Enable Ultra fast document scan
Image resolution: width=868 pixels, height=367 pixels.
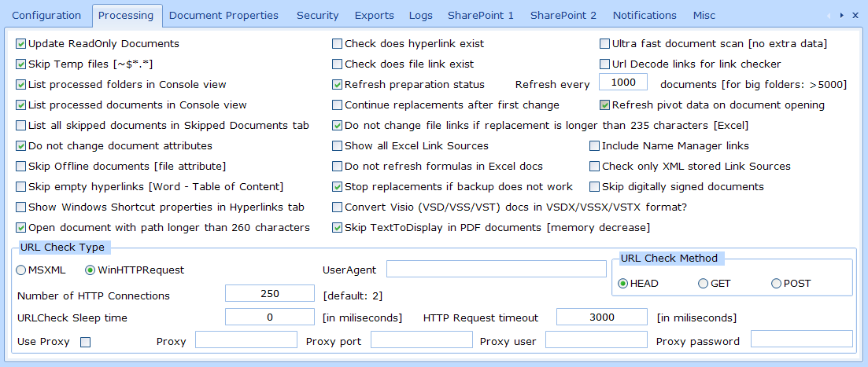pos(605,44)
